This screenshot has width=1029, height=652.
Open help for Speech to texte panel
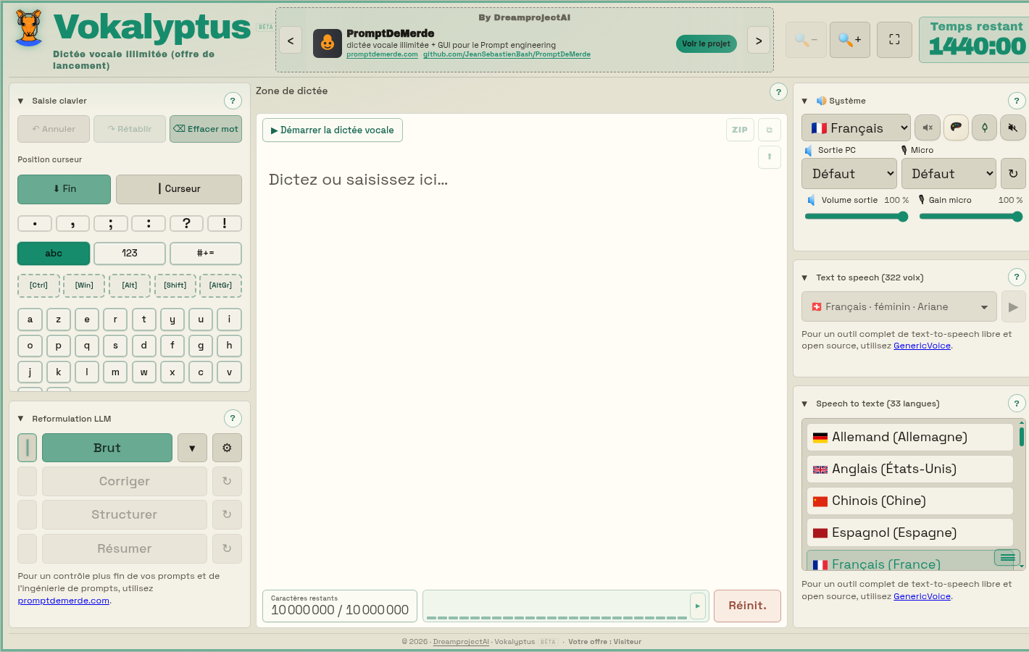1017,404
